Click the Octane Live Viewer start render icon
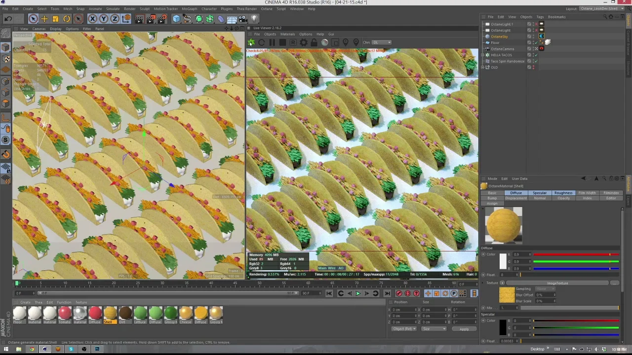Image resolution: width=632 pixels, height=355 pixels. pyautogui.click(x=251, y=42)
